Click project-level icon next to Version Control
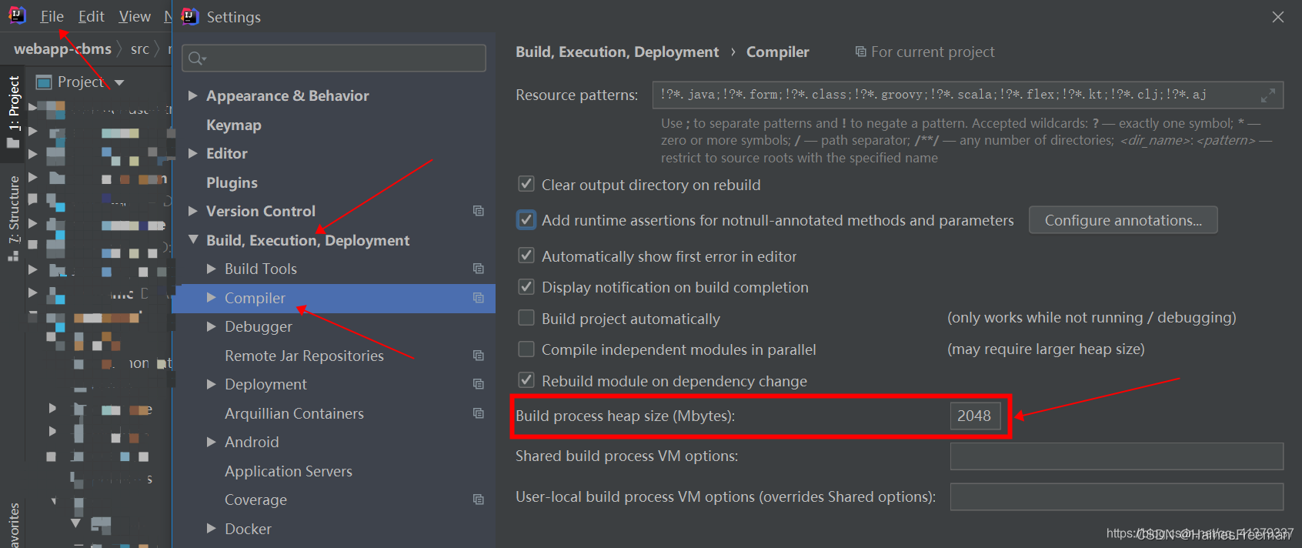The image size is (1302, 548). tap(479, 211)
